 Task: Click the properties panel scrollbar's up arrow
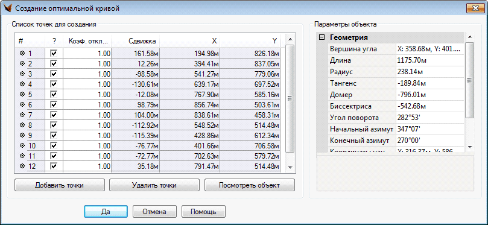470,37
